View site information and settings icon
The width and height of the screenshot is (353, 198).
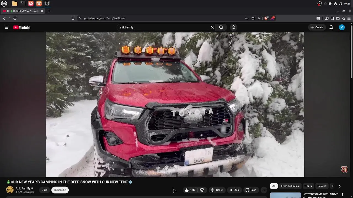click(x=80, y=18)
